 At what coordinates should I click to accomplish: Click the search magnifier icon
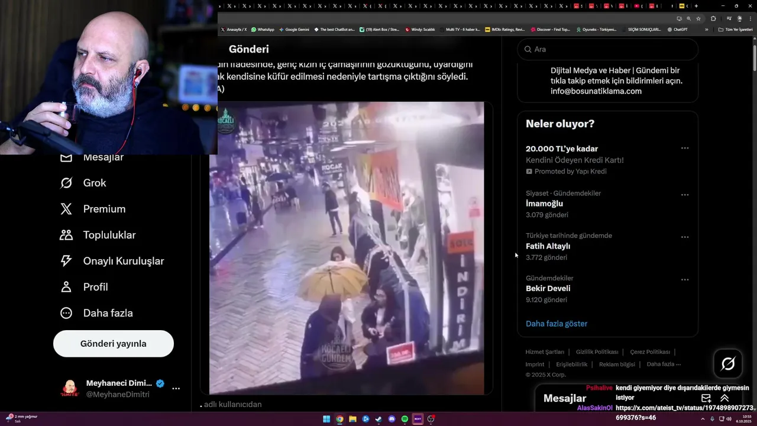tap(528, 49)
